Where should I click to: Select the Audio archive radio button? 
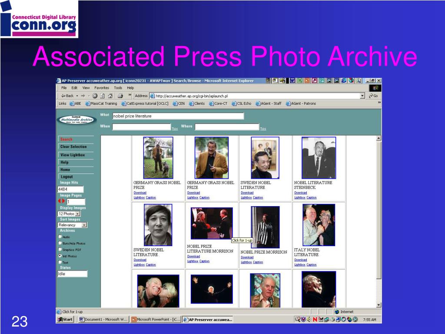coord(60,237)
